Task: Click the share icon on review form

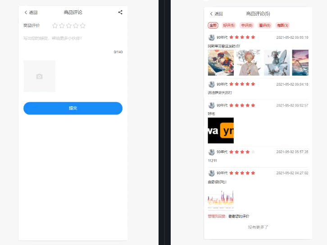Action: point(120,13)
